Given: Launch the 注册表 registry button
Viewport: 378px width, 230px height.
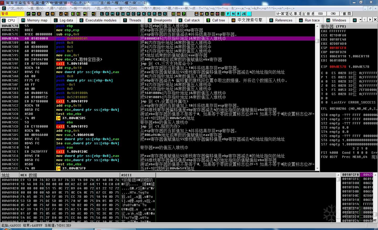Looking at the screenshot, I should click(x=307, y=14).
